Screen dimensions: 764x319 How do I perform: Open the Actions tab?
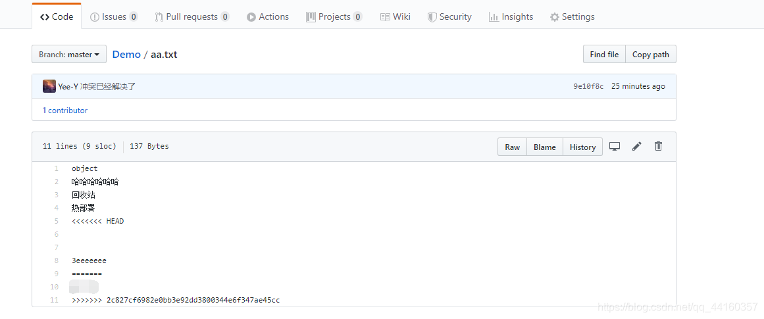click(267, 16)
